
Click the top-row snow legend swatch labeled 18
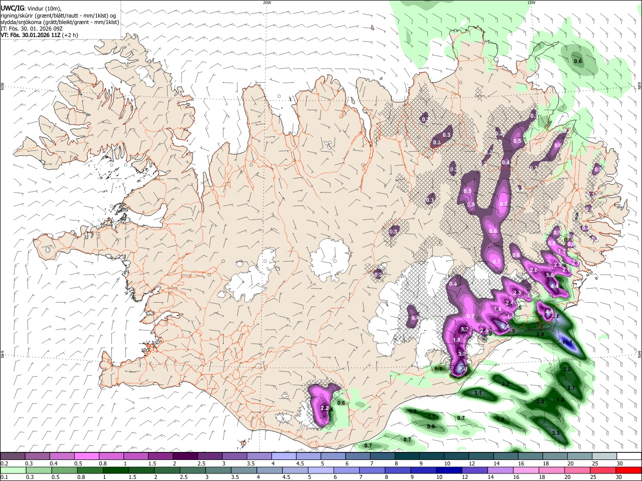555,456
